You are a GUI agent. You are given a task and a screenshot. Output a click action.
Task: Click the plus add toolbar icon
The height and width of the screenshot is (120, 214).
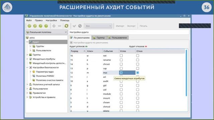54,26
